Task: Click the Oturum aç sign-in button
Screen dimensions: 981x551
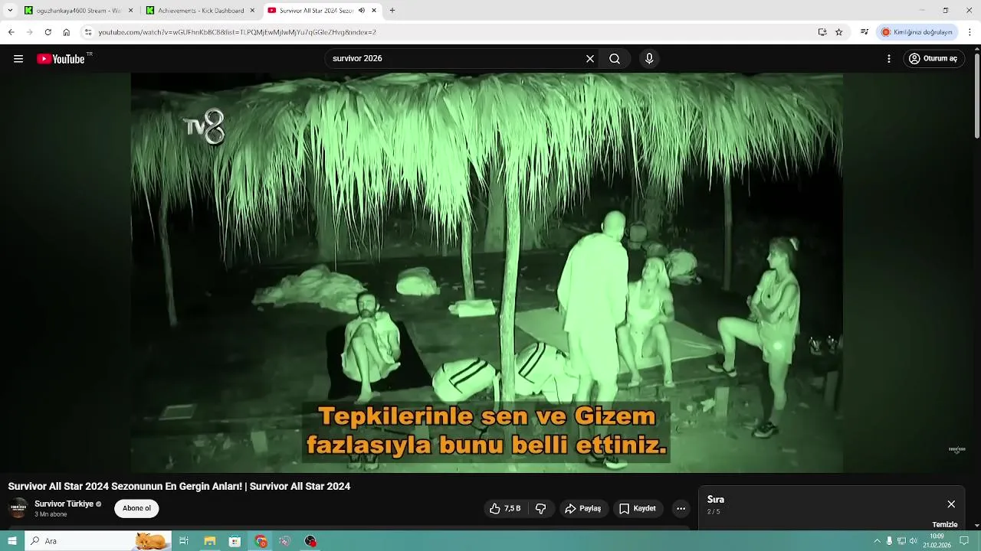Action: coord(933,59)
